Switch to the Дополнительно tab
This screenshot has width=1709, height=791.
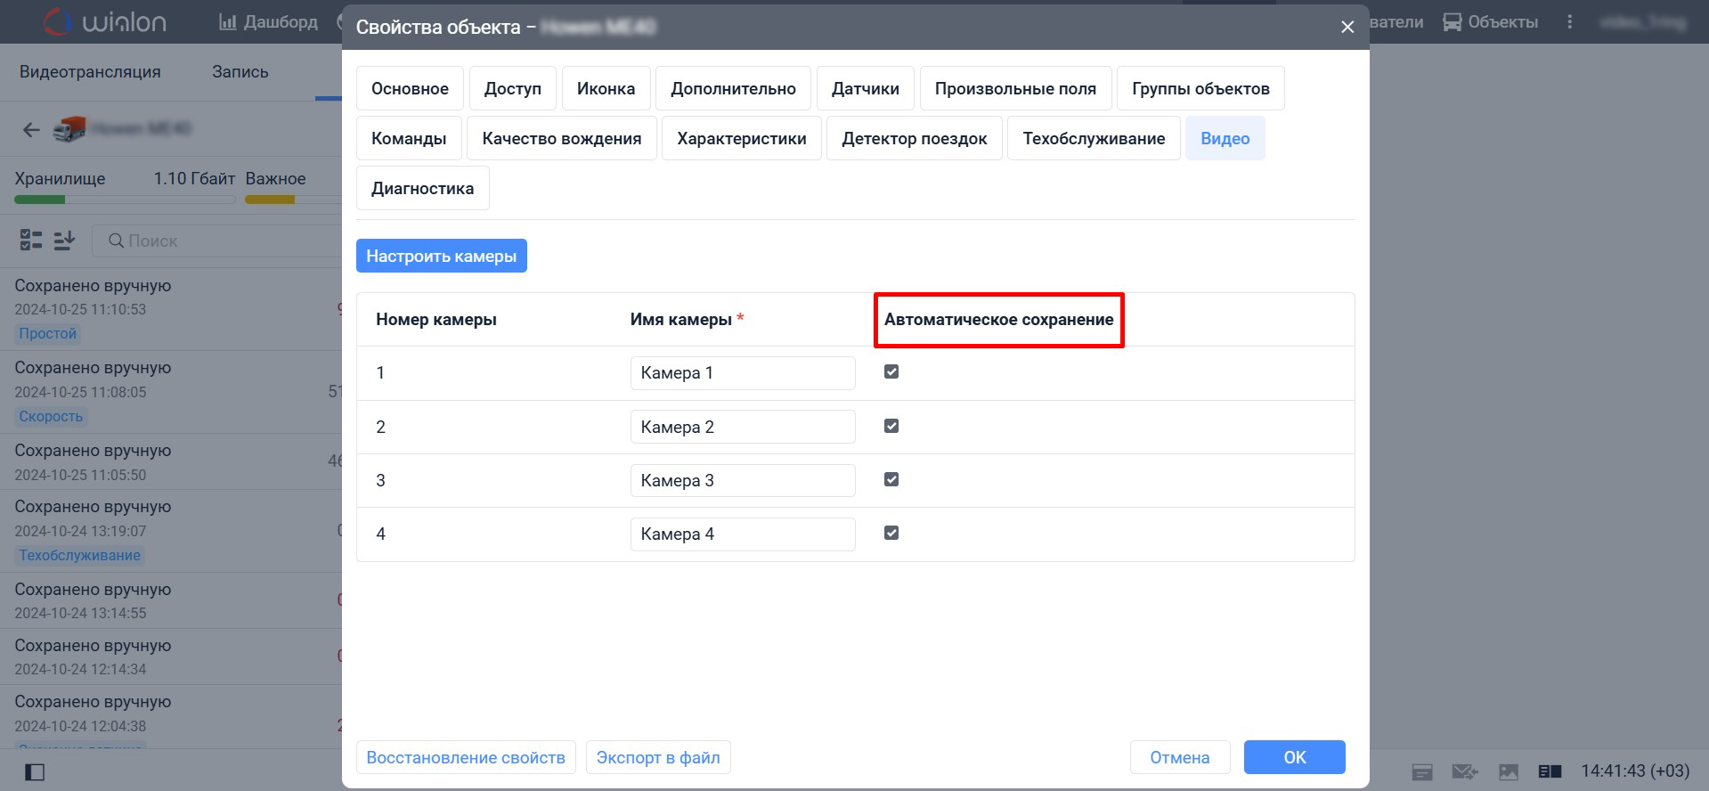pos(733,88)
